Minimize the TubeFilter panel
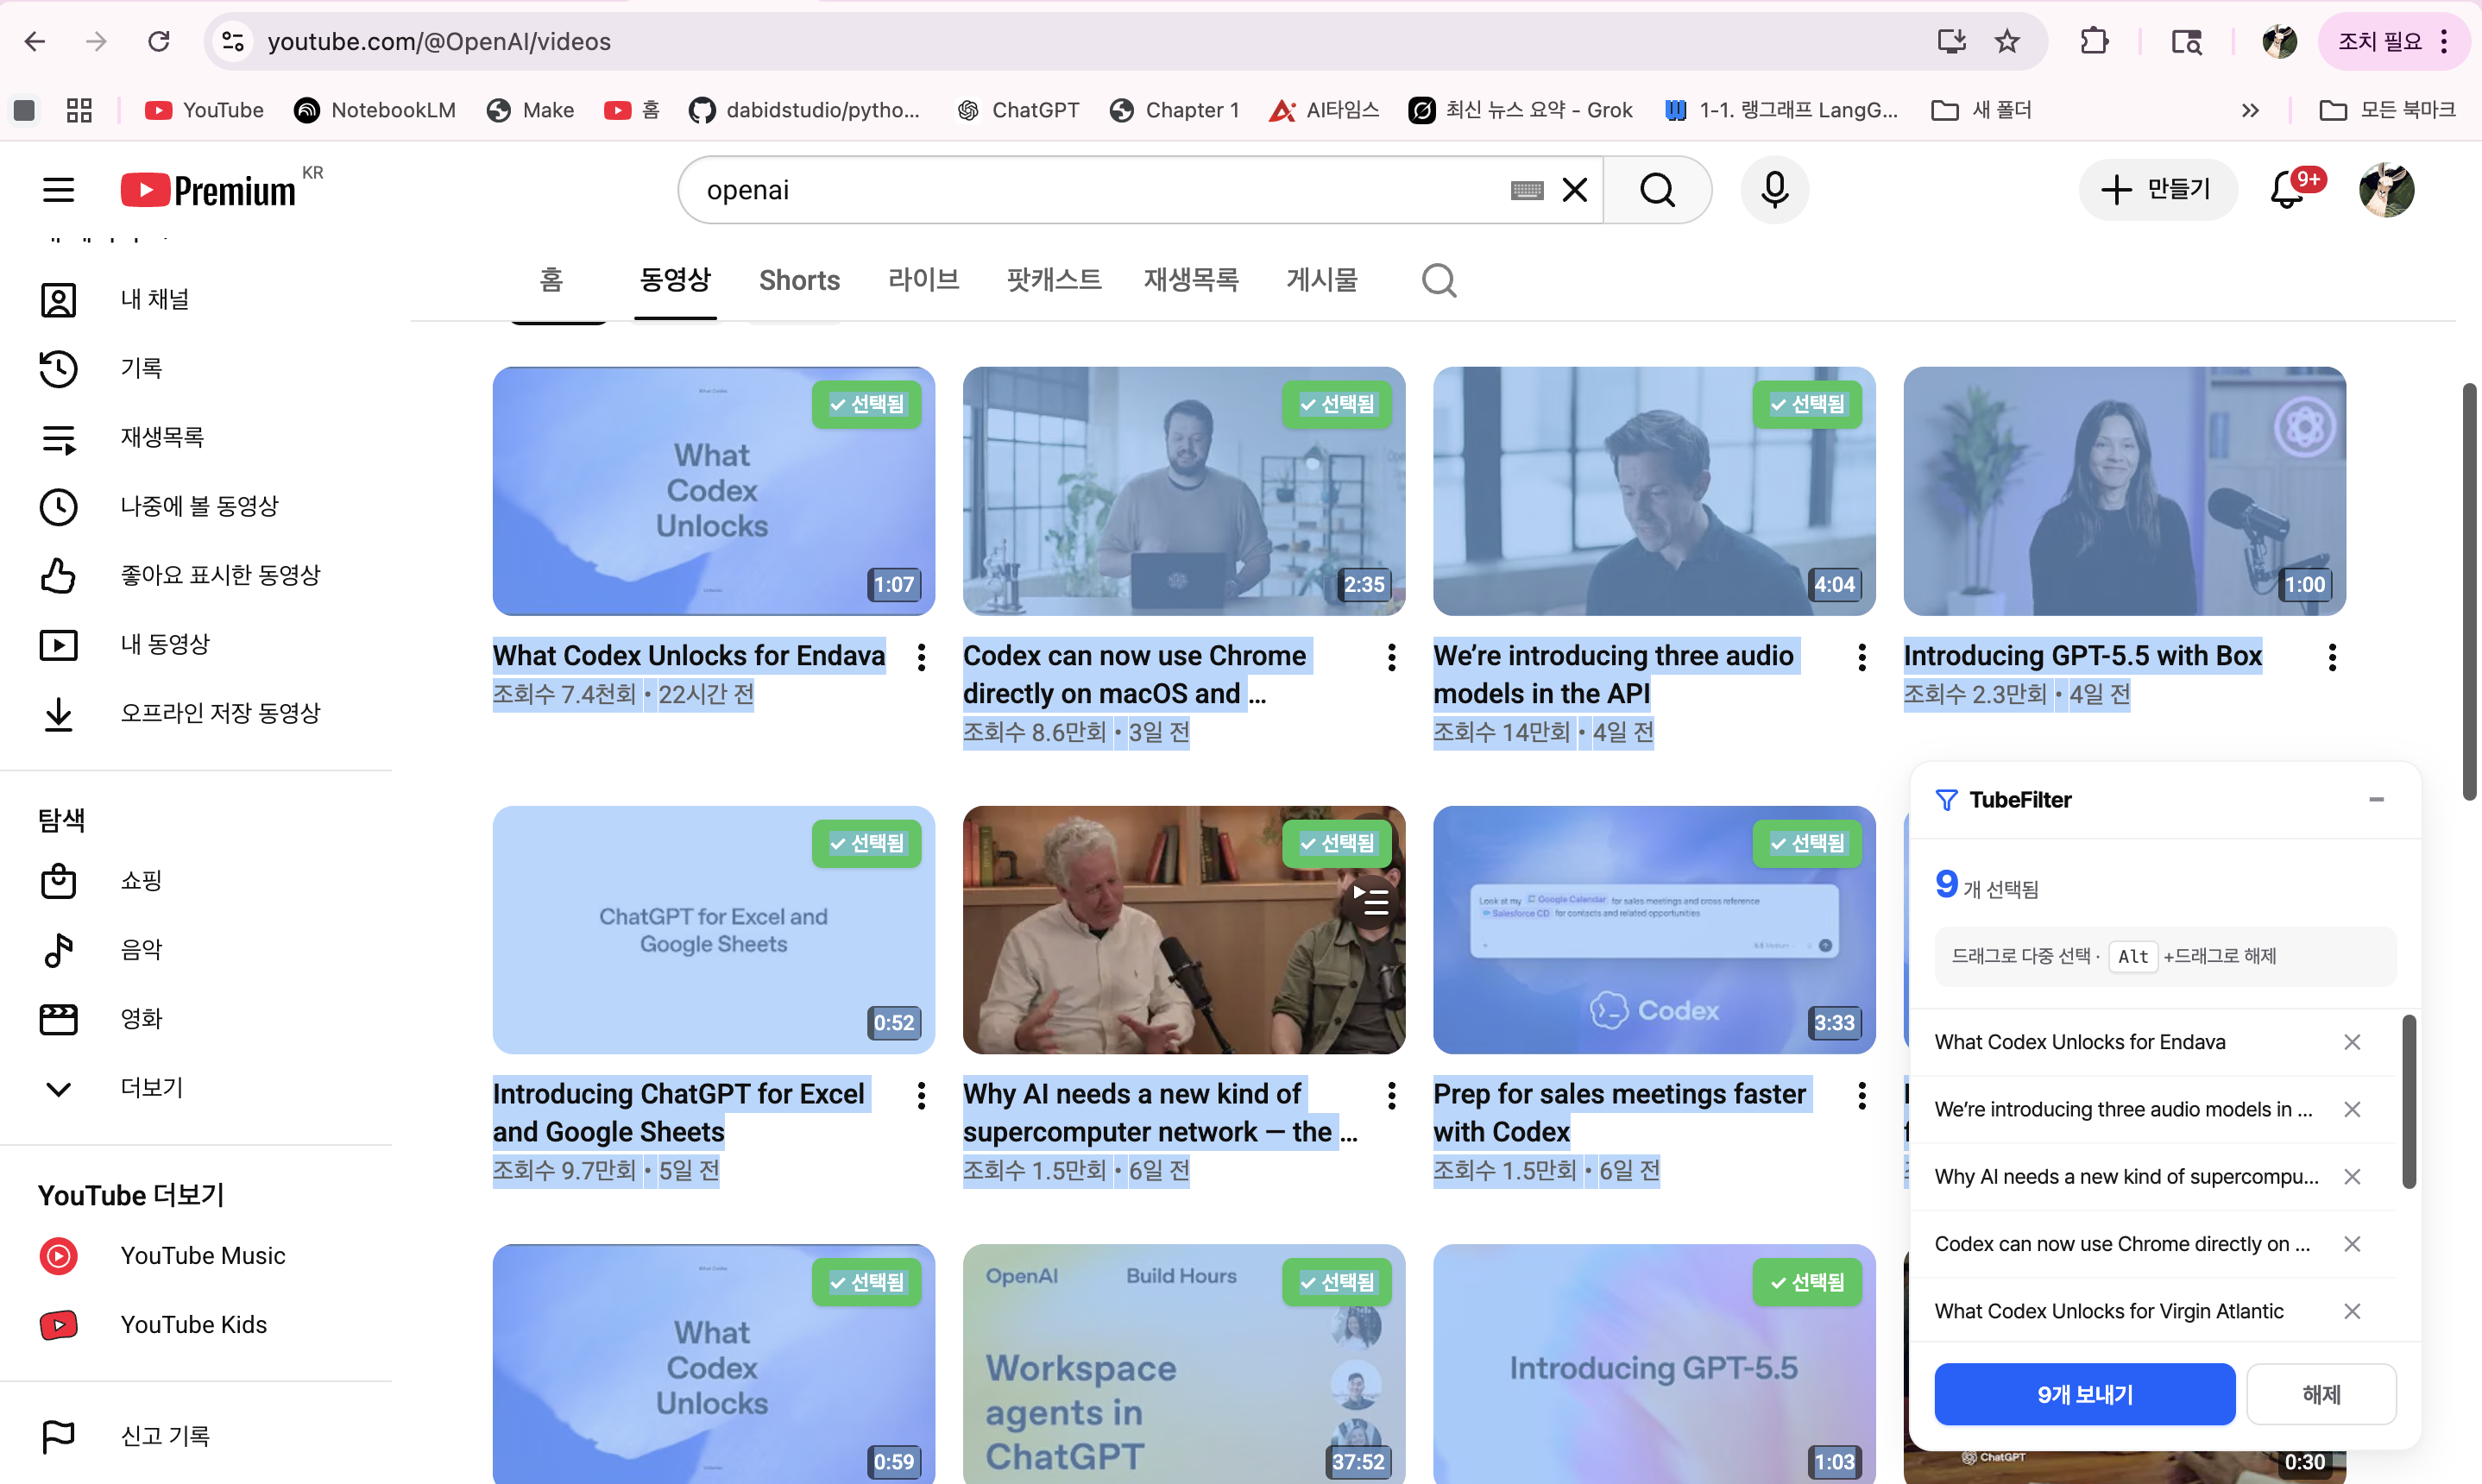The image size is (2482, 1484). pyautogui.click(x=2376, y=800)
